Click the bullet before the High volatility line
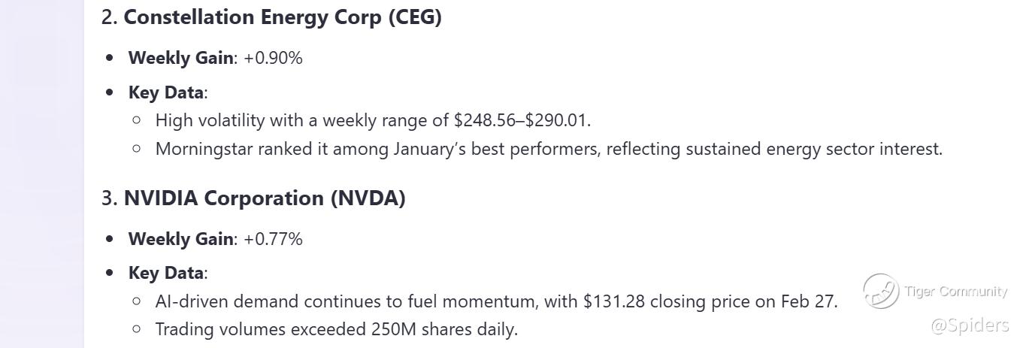 (136, 120)
